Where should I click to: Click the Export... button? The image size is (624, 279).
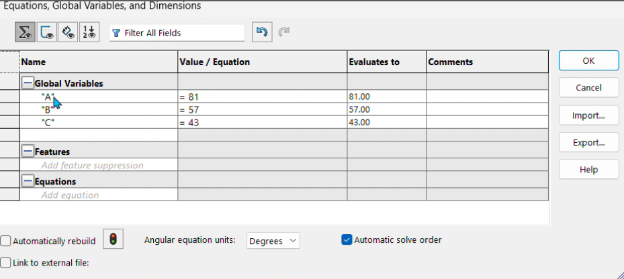588,143
